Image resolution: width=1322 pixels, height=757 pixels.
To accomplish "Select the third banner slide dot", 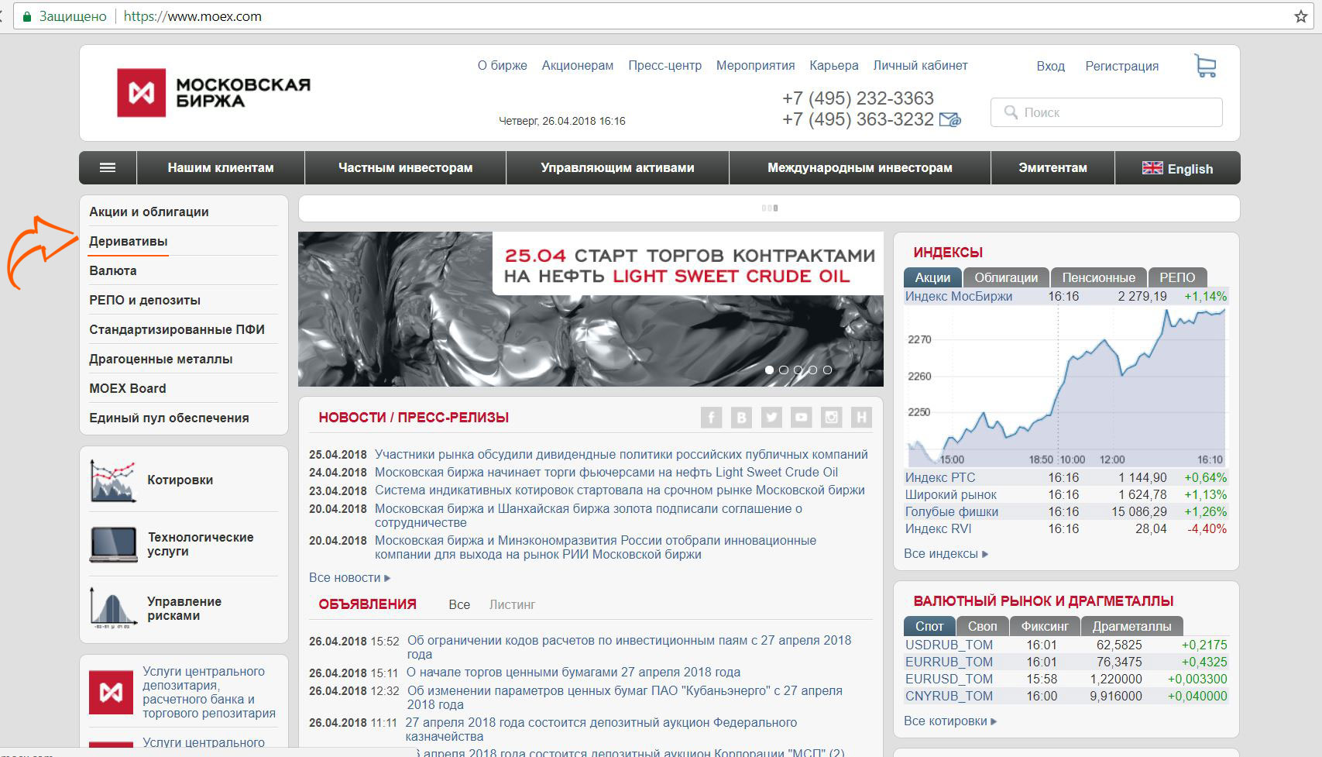I will coord(798,370).
